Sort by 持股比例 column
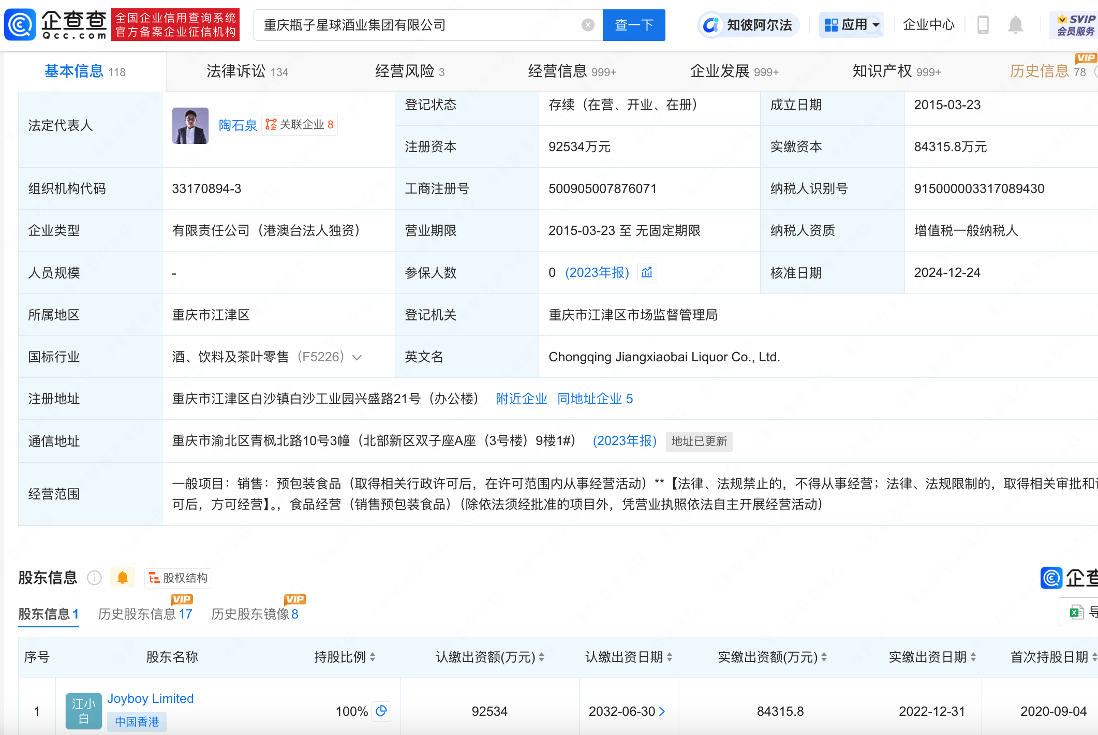This screenshot has height=735, width=1098. [x=372, y=657]
